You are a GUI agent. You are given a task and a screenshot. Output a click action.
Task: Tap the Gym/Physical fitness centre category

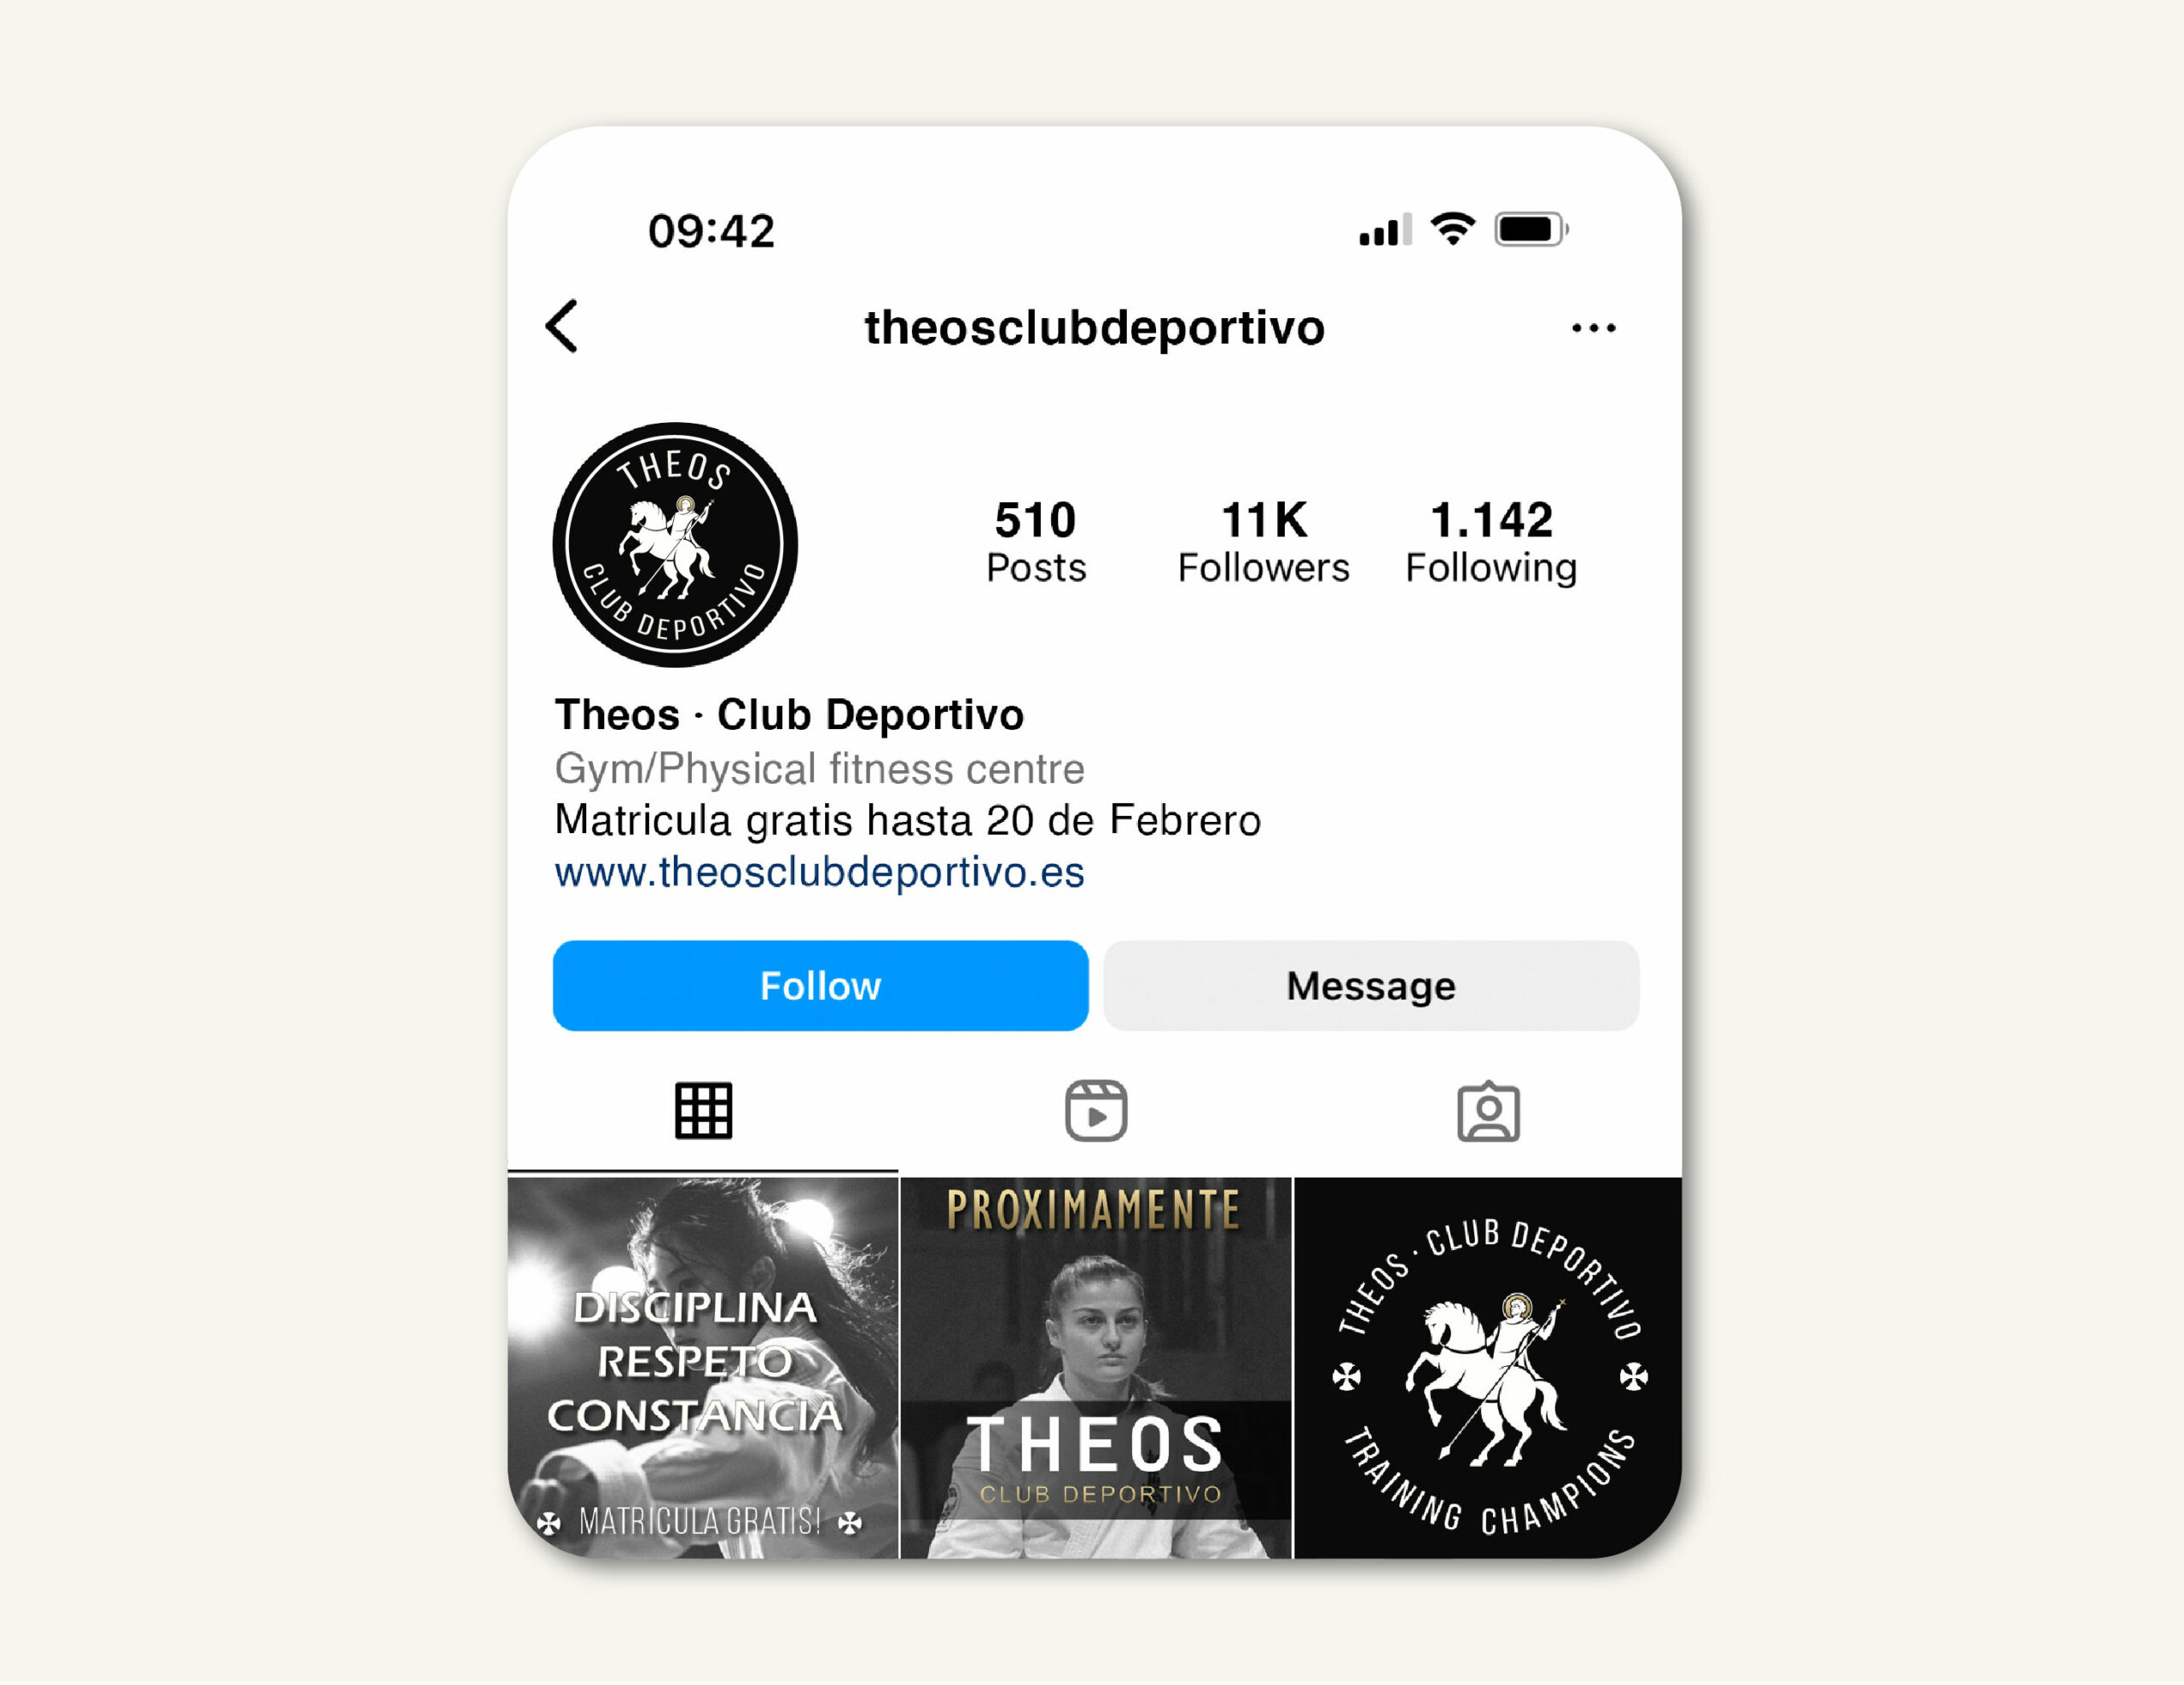click(820, 769)
